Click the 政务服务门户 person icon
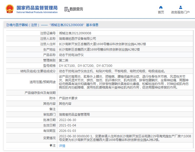The height and width of the screenshot is (152, 195). click(x=180, y=7)
